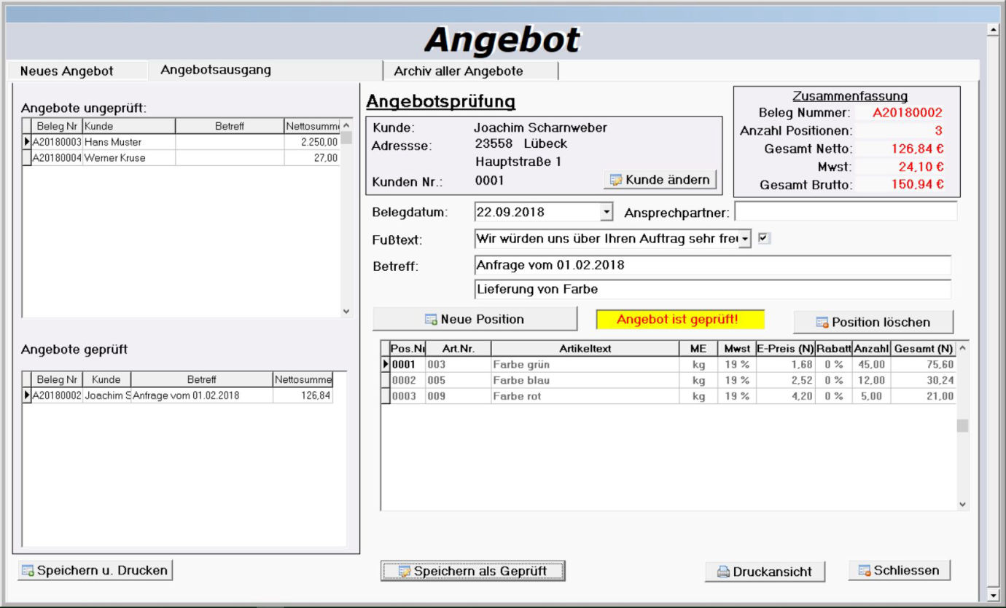1006x608 pixels.
Task: Click the icon on Position löschen button
Action: click(822, 323)
